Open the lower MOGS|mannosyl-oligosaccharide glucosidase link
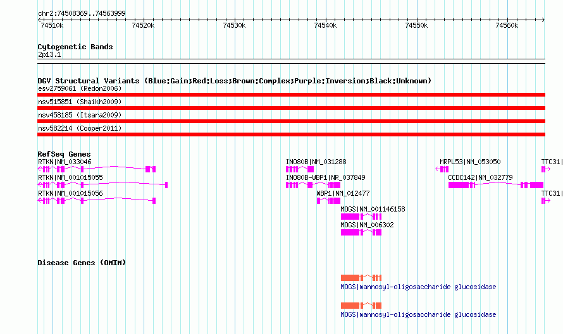563x334 pixels. [418, 314]
